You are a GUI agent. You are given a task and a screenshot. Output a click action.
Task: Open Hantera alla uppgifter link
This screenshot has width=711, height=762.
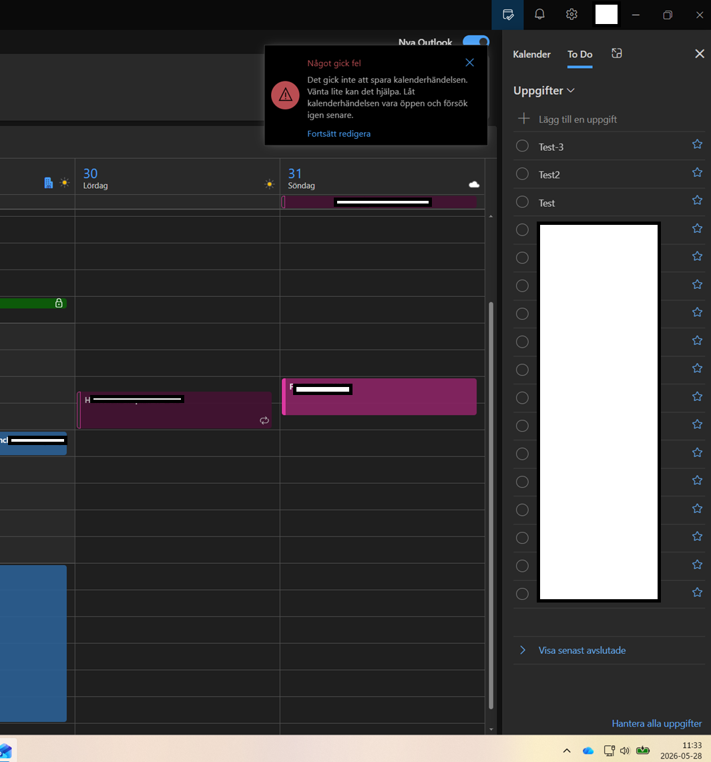pos(656,723)
